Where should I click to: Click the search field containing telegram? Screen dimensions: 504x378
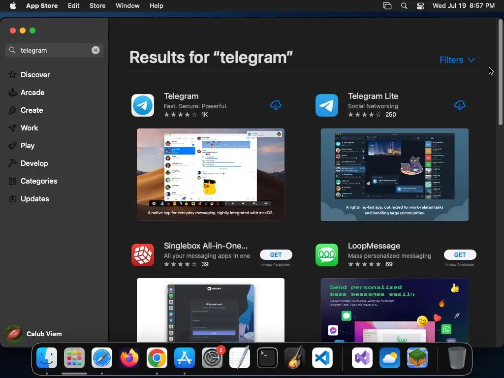click(x=54, y=50)
